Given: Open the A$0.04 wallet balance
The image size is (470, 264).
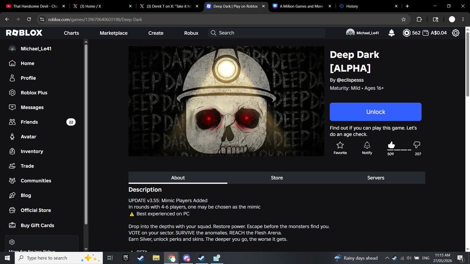Looking at the screenshot, I should [x=434, y=33].
